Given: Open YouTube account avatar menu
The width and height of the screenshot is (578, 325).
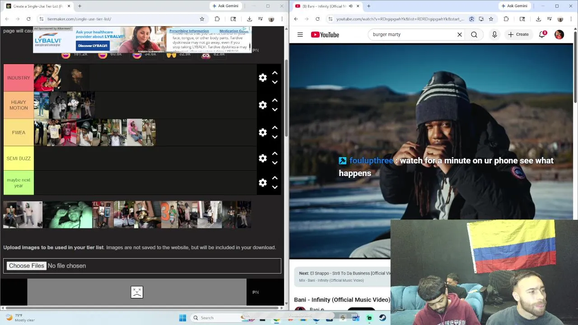Looking at the screenshot, I should pos(559,35).
